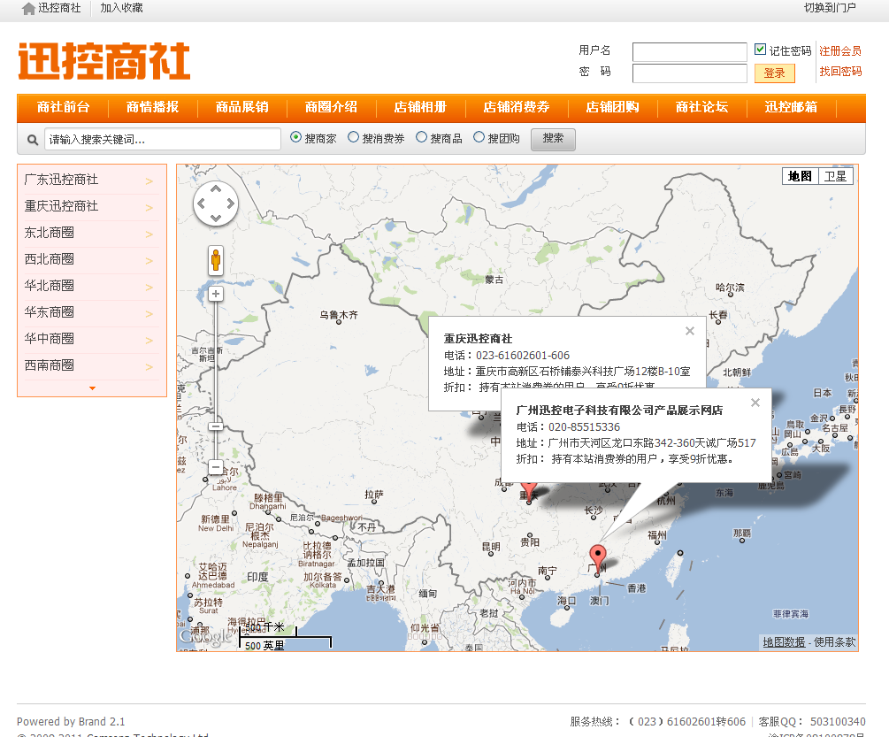Open the 找回密码 link
889x737 pixels.
pyautogui.click(x=840, y=72)
